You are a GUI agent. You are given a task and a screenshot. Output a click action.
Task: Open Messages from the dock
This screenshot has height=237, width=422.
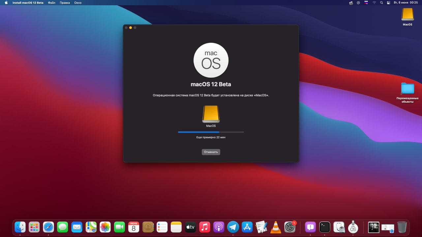[x=63, y=227]
